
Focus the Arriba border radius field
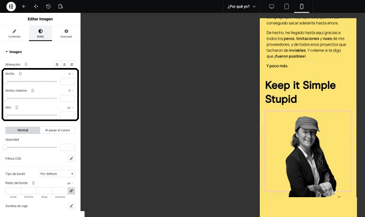point(13,191)
